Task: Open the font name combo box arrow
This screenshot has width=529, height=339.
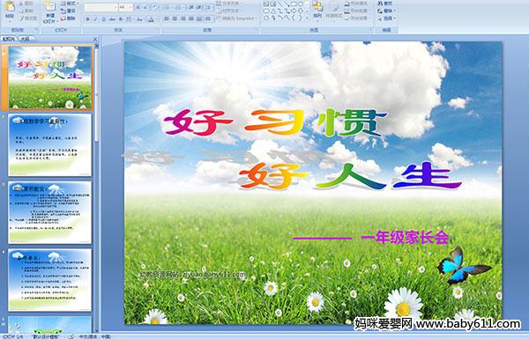Action: coord(115,7)
